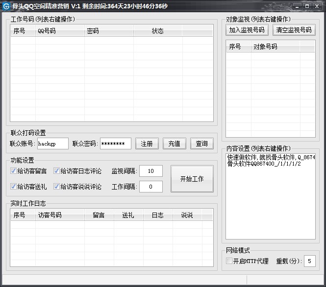Image resolution: width=326 pixels, height=287 pixels.
Task: Click the 加入监视号码 button
Action: coord(247,30)
